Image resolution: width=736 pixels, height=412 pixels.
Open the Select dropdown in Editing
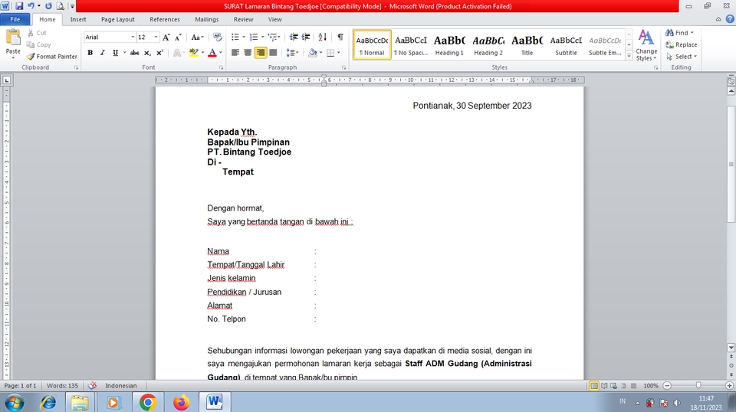tap(682, 56)
